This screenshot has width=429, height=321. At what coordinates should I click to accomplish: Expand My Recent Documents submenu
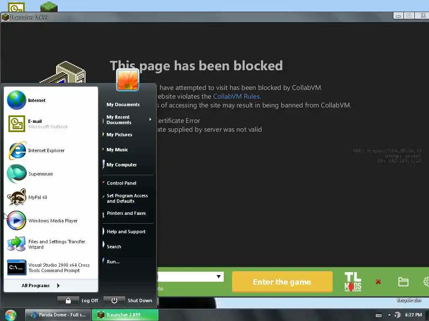point(127,120)
